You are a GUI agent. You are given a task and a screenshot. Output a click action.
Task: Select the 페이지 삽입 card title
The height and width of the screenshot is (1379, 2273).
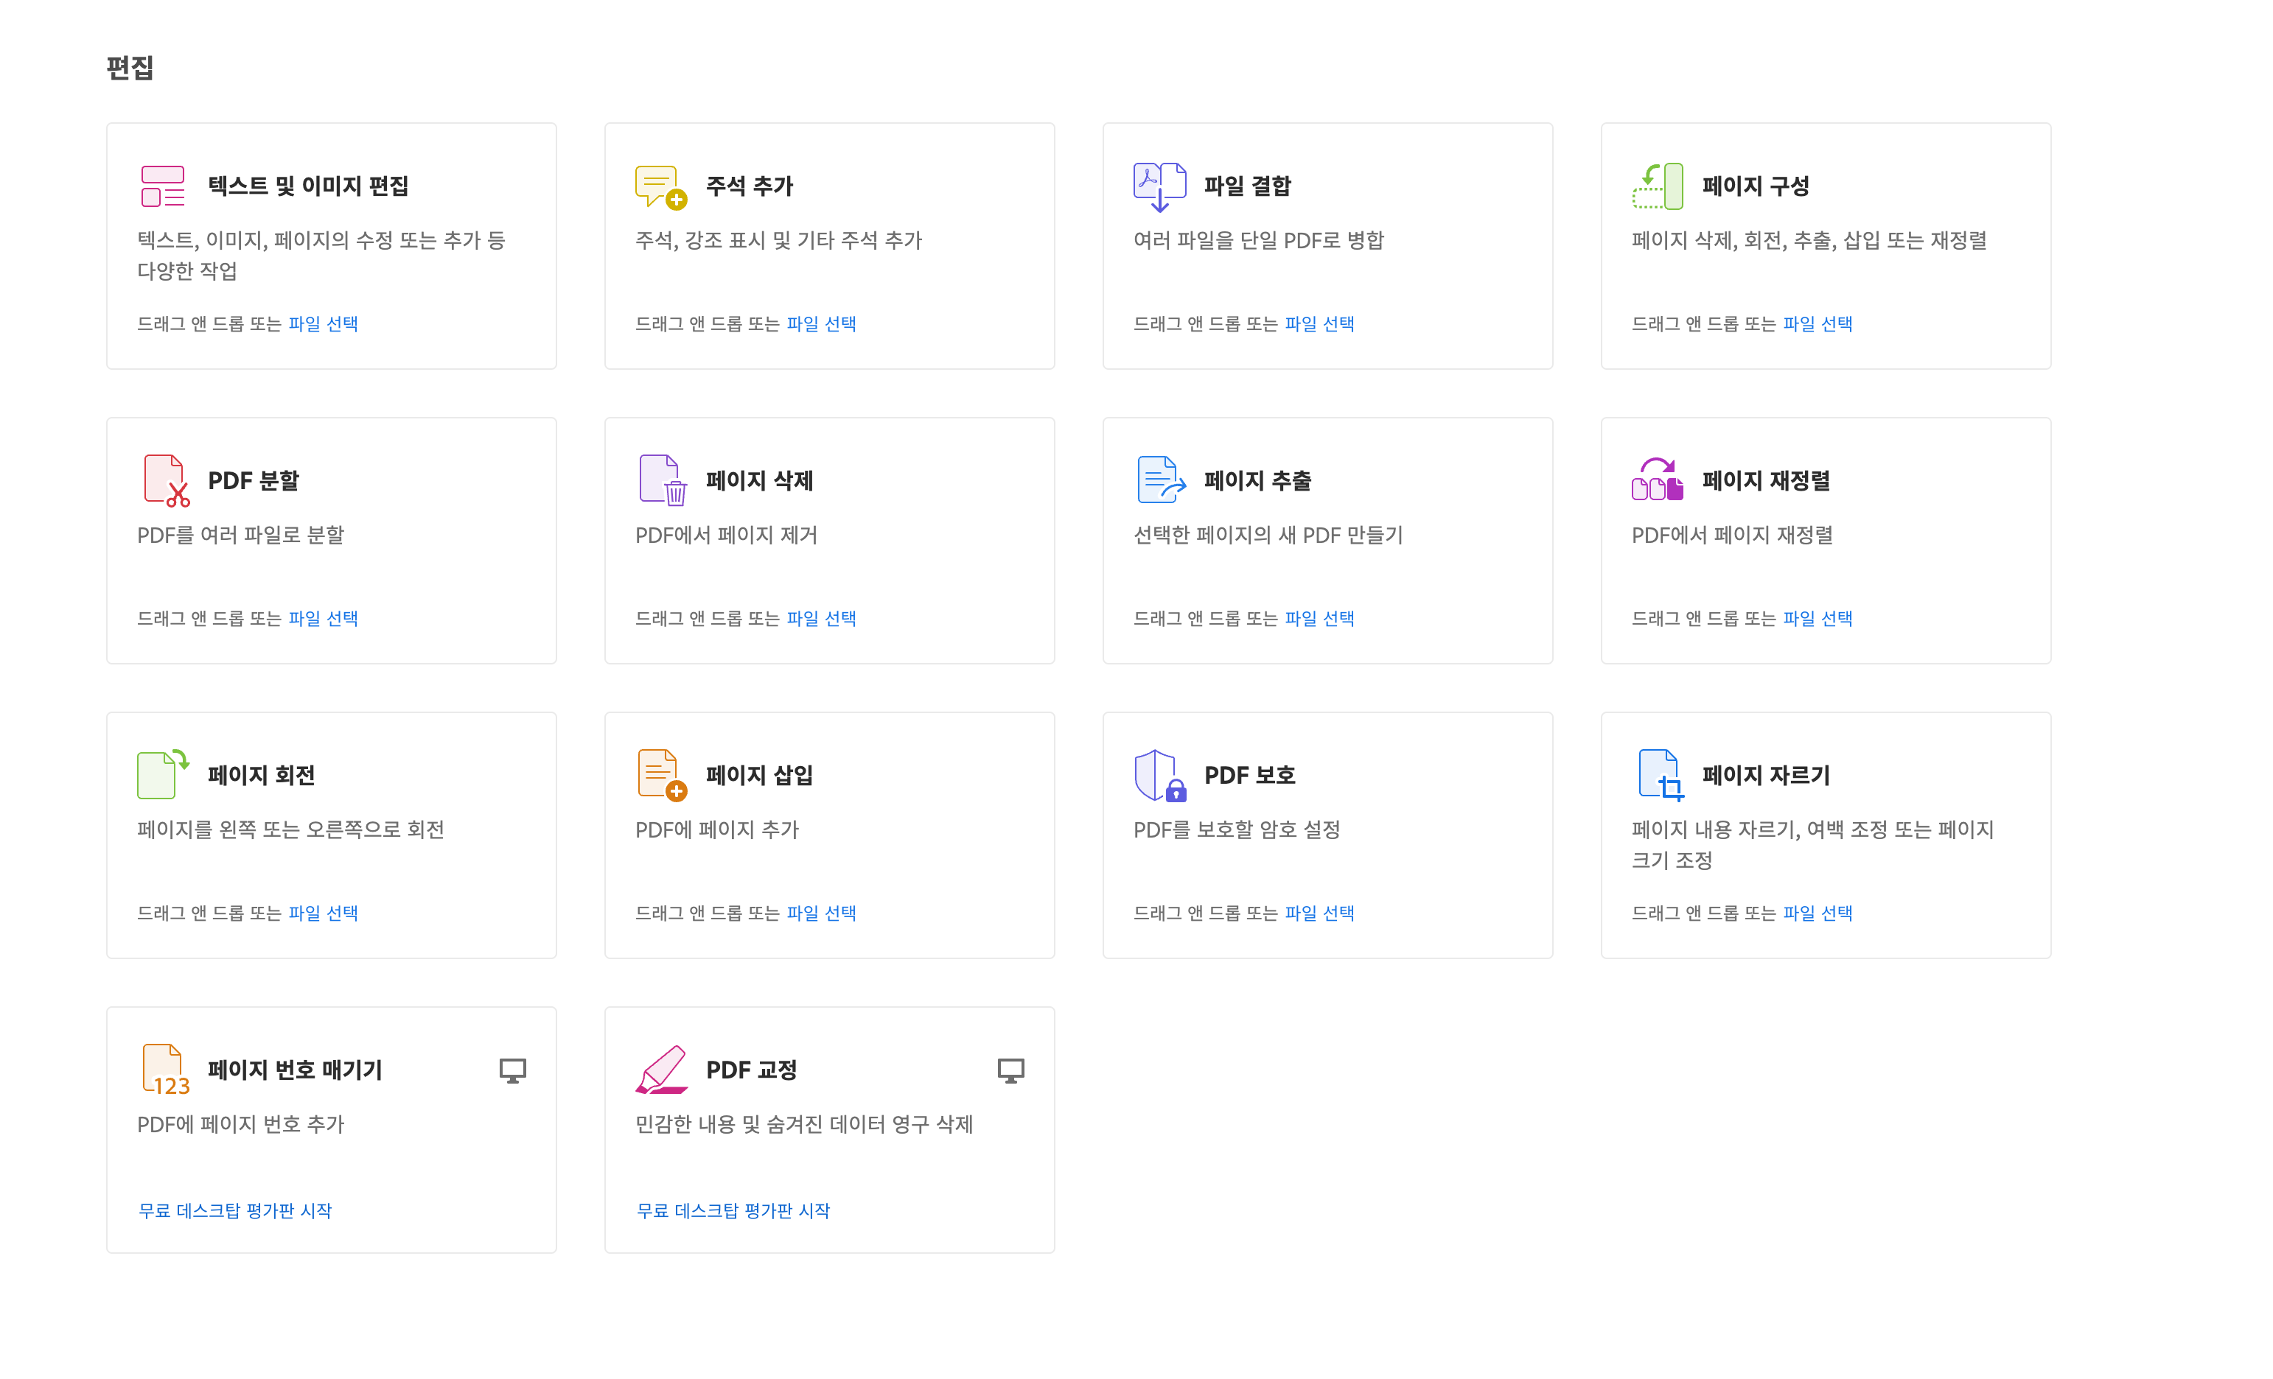(758, 775)
